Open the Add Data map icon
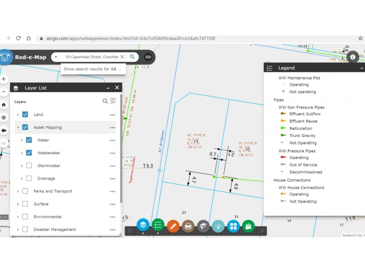The image size is (365, 273). (248, 226)
